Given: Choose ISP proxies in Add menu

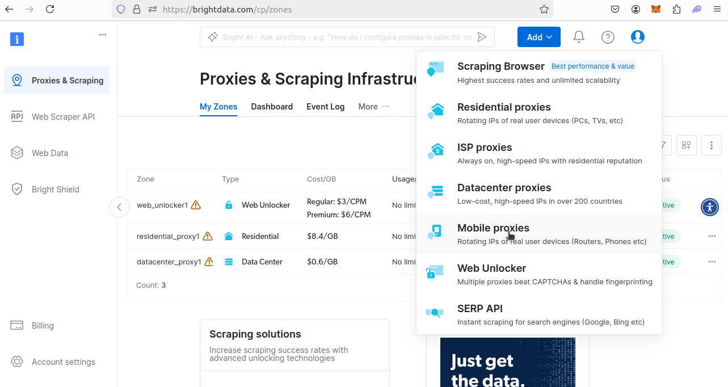Looking at the screenshot, I should [539, 153].
